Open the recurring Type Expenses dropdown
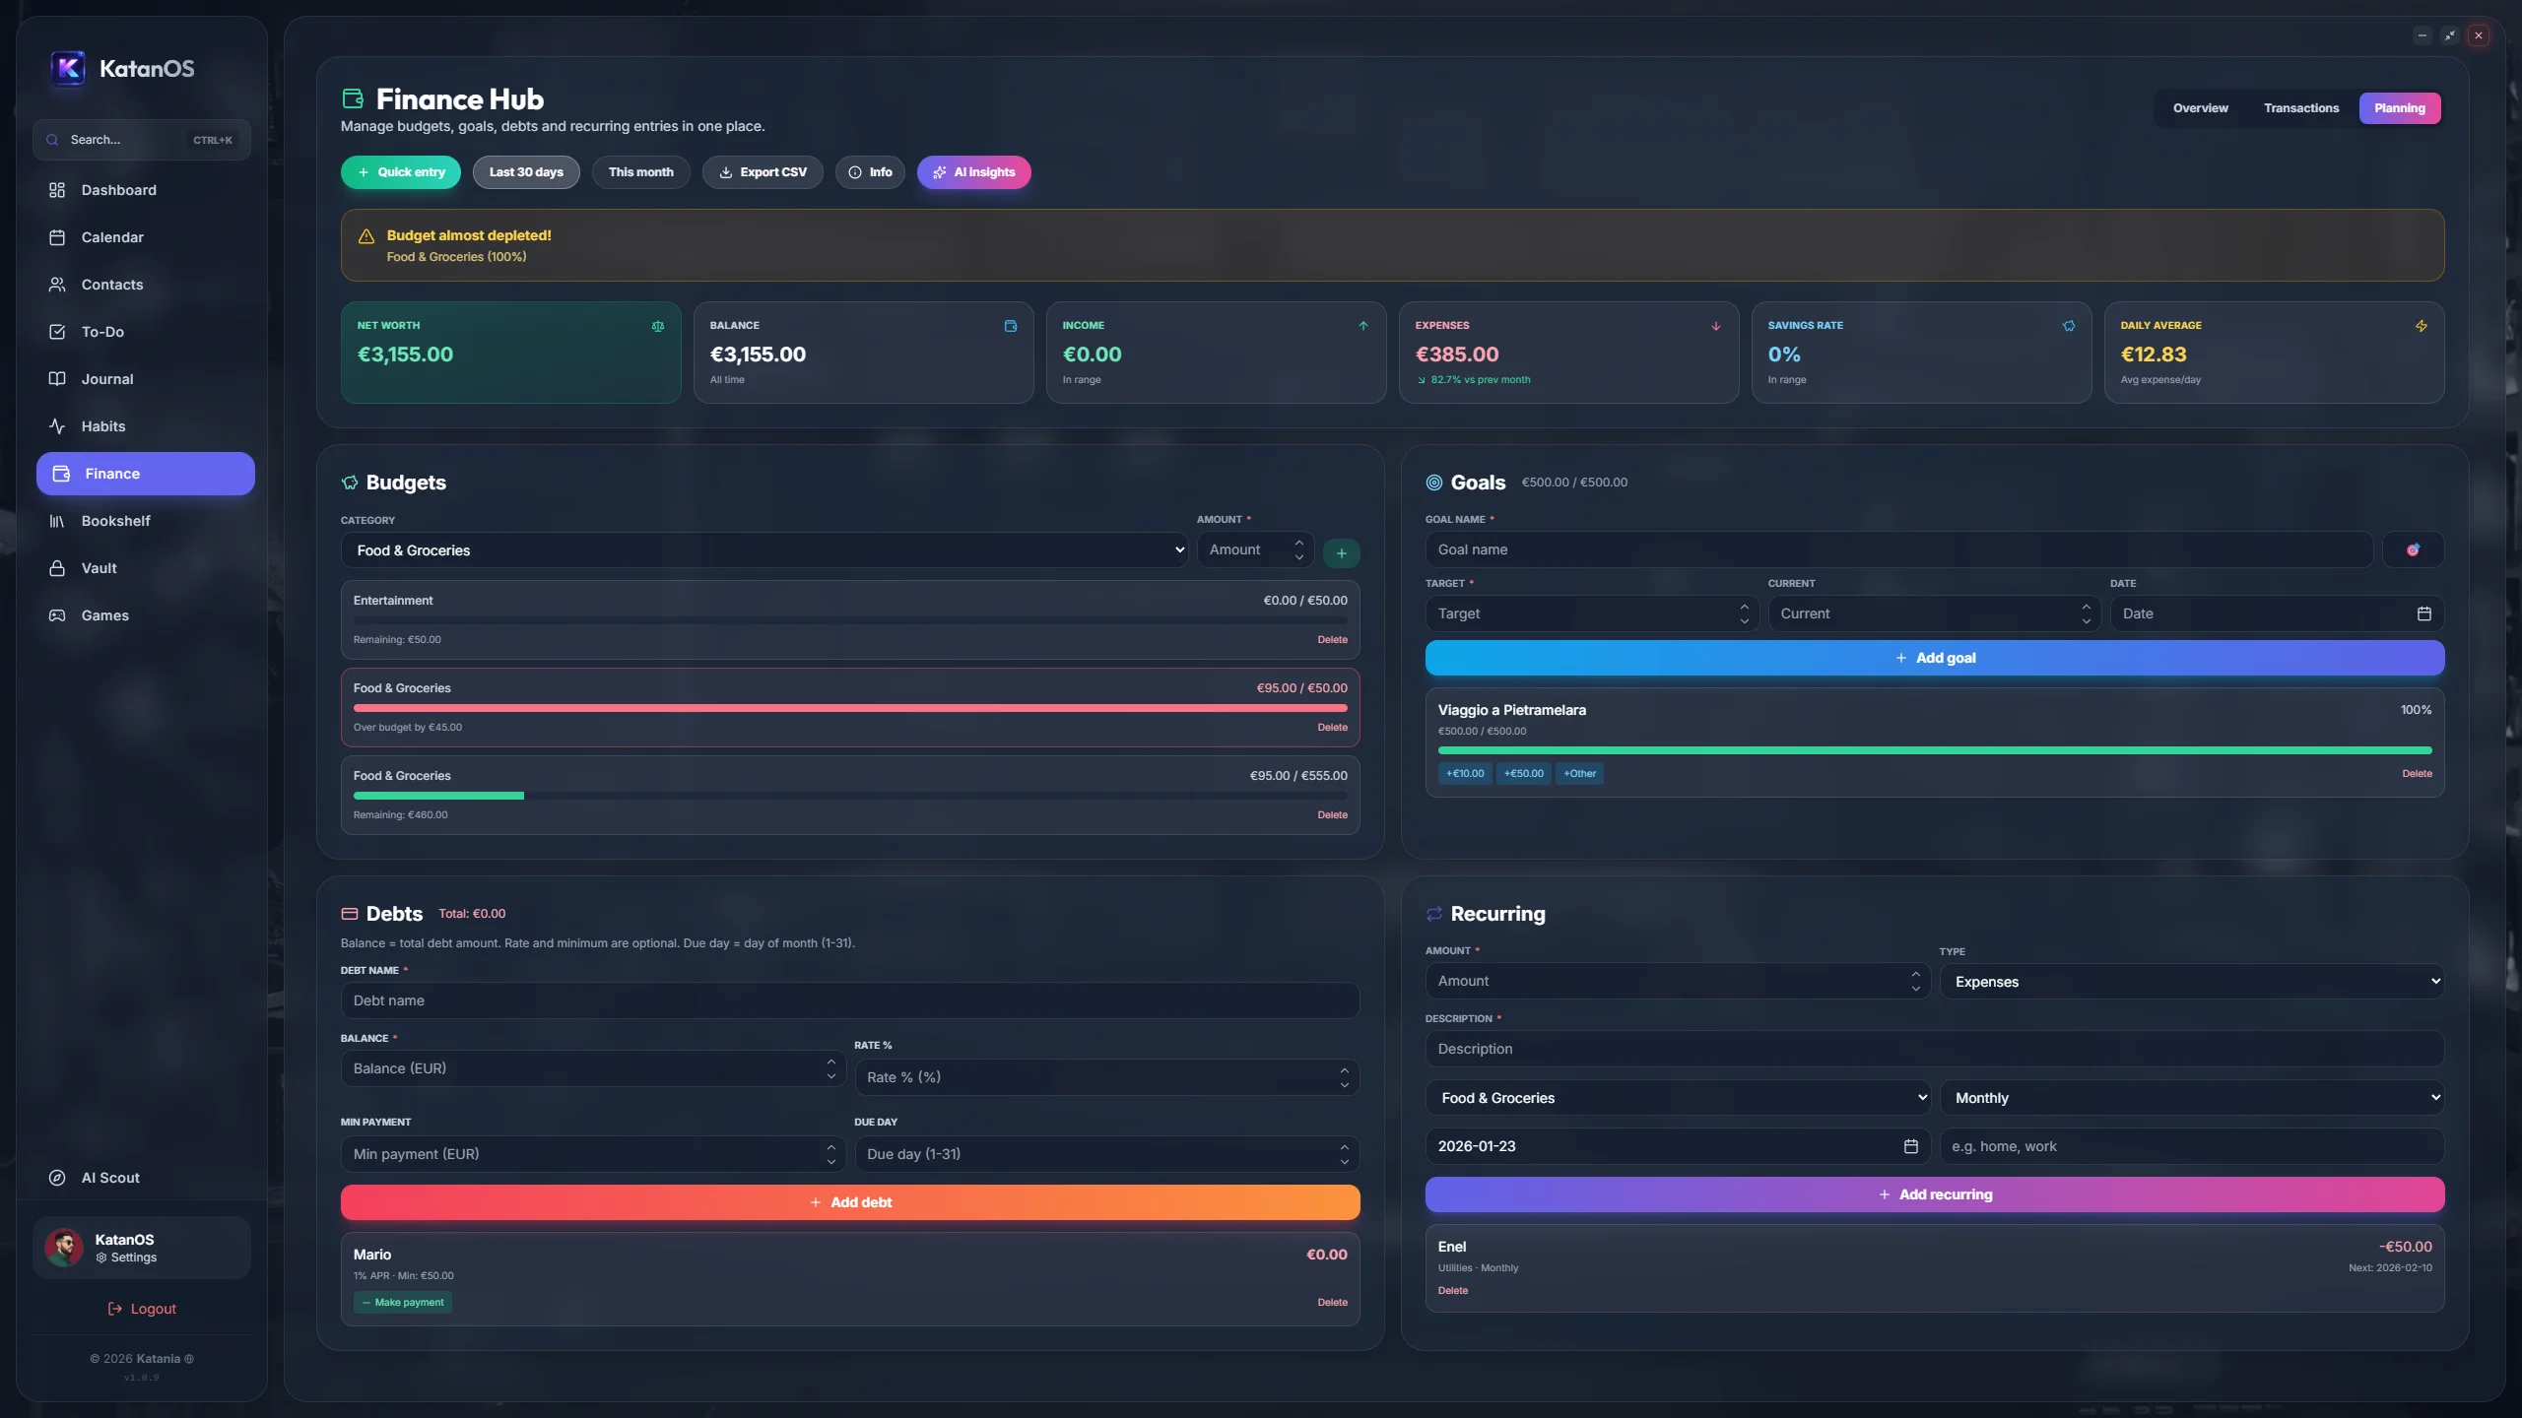The height and width of the screenshot is (1418, 2522). tap(2191, 982)
